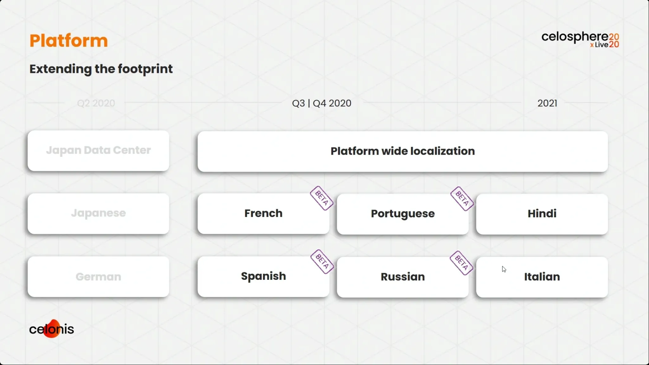The image size is (649, 365).
Task: Select the Spanish language card
Action: tap(263, 277)
